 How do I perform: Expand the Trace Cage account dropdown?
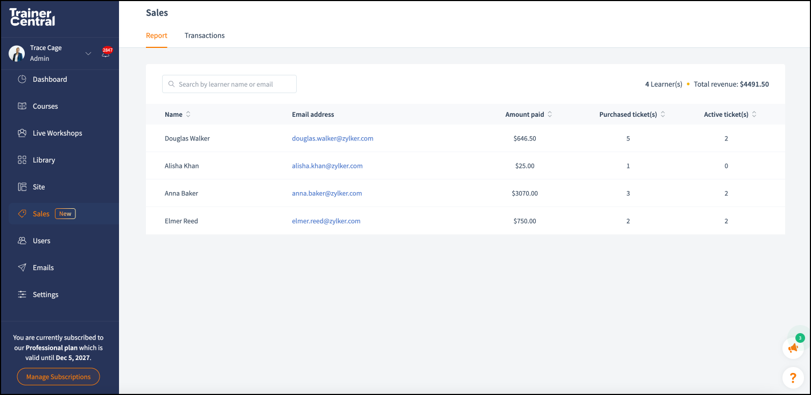point(88,53)
